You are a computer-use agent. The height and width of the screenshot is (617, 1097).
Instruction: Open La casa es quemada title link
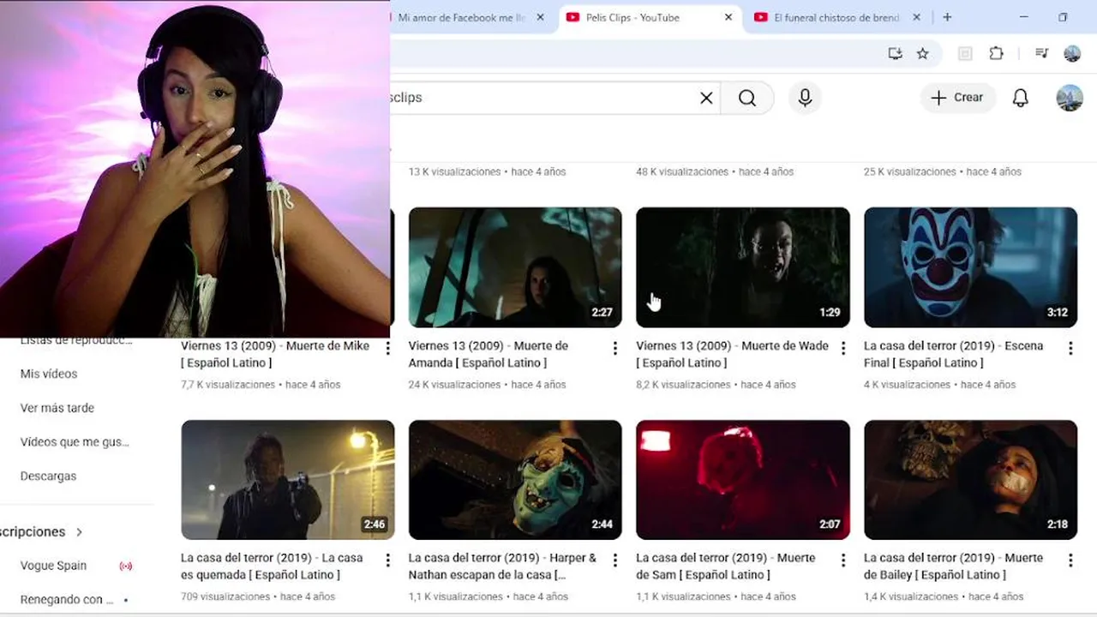click(272, 566)
